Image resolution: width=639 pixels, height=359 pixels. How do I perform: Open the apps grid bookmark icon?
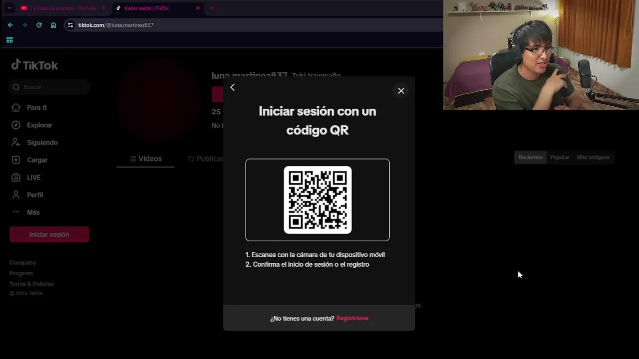point(9,40)
